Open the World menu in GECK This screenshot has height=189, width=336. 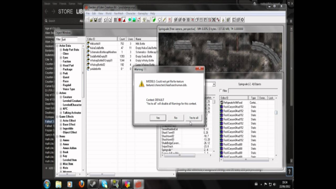[108, 13]
